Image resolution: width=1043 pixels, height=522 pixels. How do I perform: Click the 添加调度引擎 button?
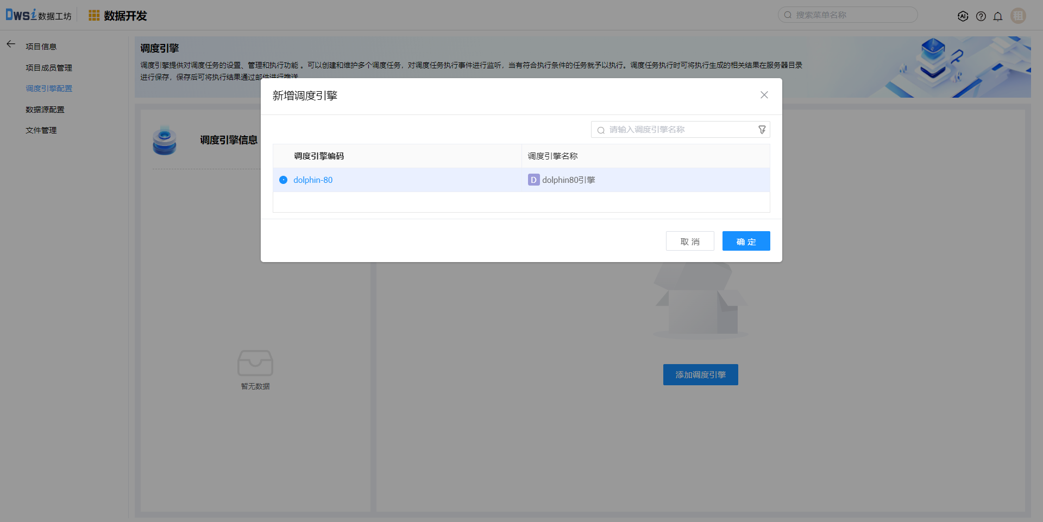click(700, 375)
